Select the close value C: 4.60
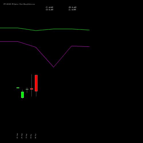Image resolution: width=143 pixels, height=143 pixels. point(49,7)
